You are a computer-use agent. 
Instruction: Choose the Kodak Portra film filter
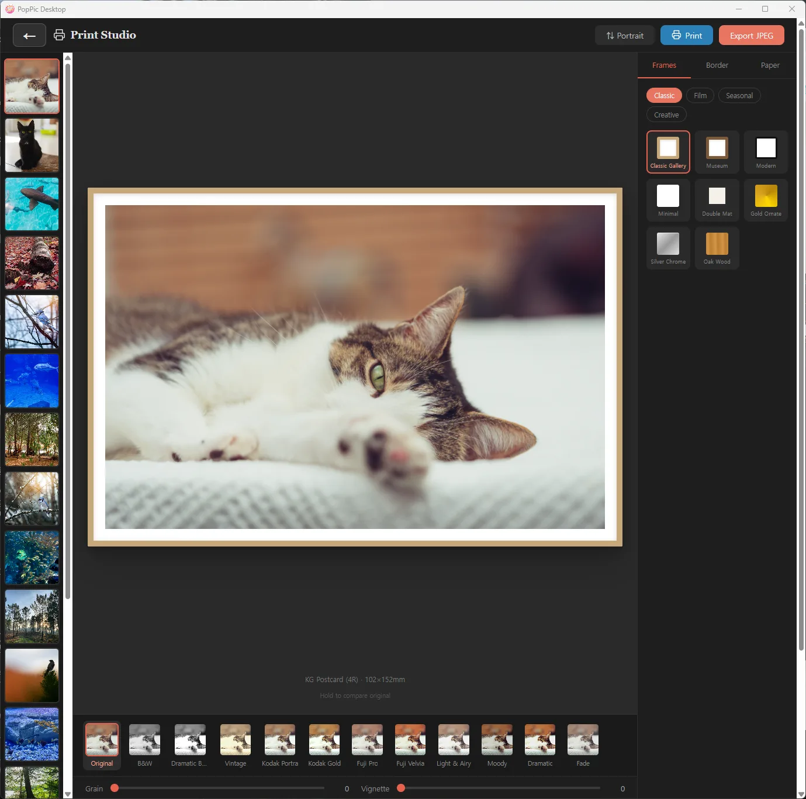point(280,746)
